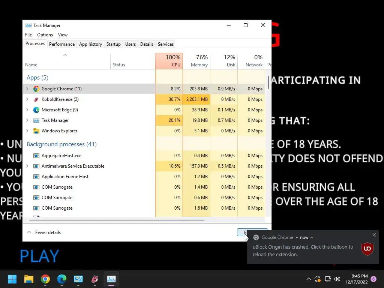Open the View menu
This screenshot has width=384, height=288.
(x=63, y=35)
